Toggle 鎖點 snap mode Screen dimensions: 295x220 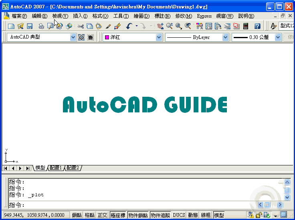(77, 215)
